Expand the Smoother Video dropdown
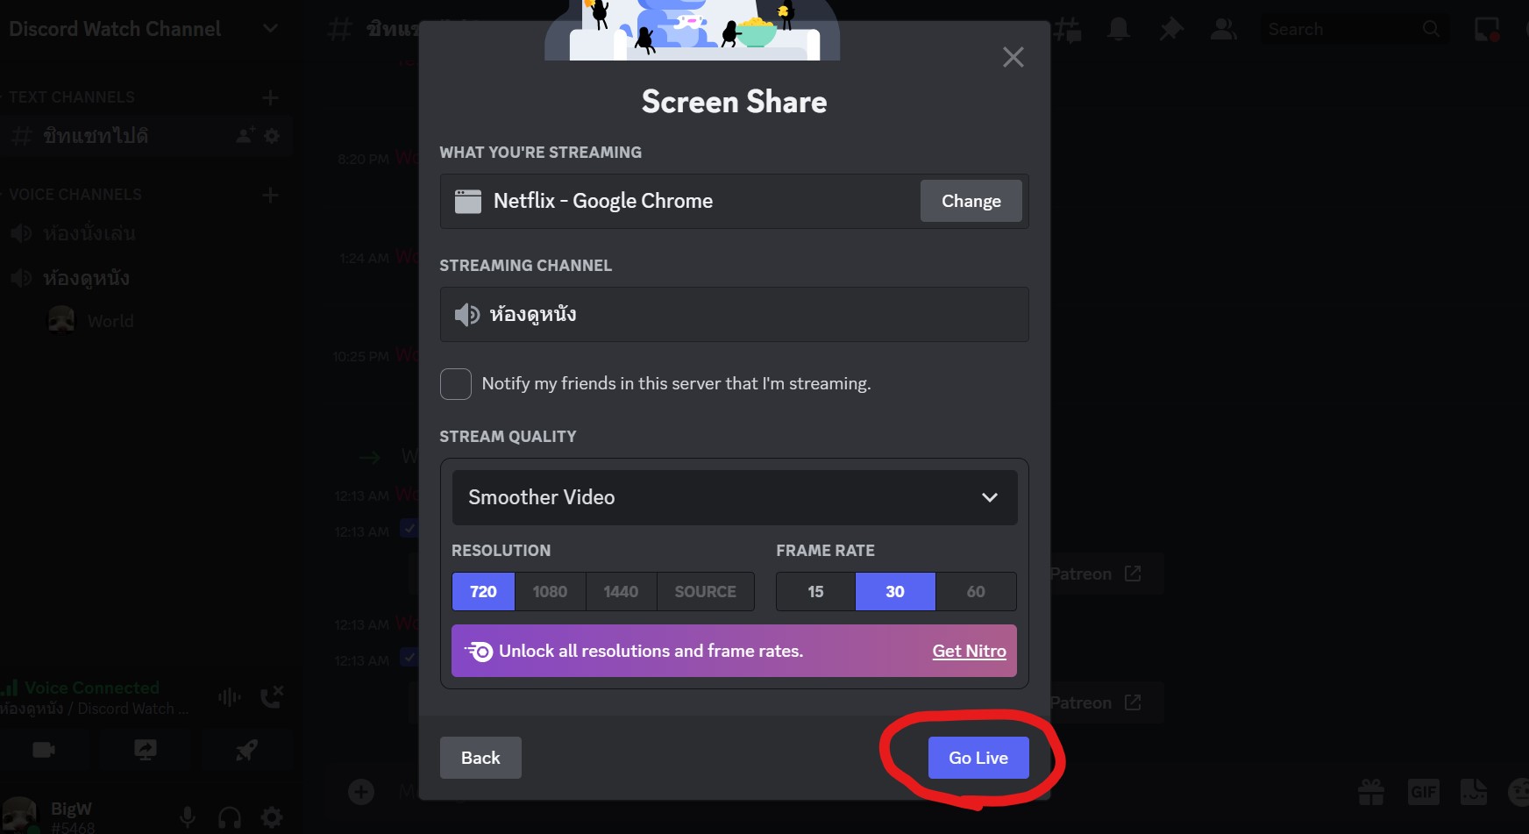 pyautogui.click(x=734, y=497)
